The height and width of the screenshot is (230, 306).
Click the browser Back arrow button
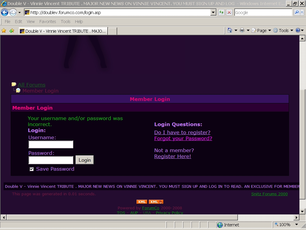tap(5, 13)
